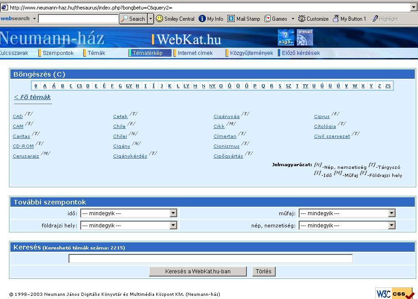This screenshot has width=418, height=299.
Task: Click the My Button 1 icon
Action: click(x=336, y=18)
